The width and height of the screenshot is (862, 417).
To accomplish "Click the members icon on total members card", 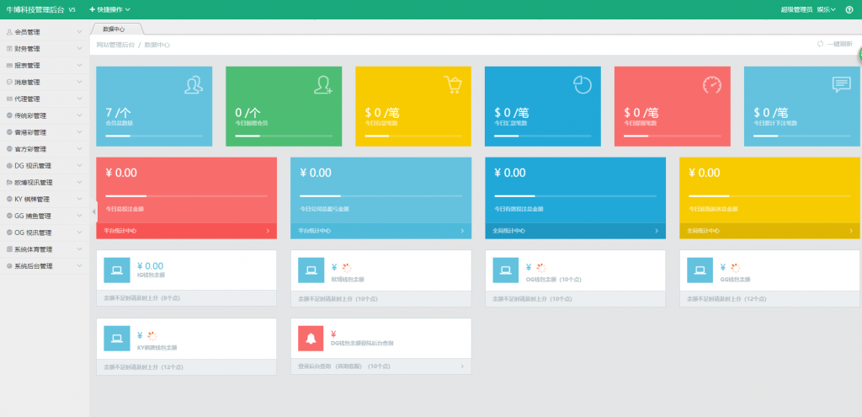I will point(194,84).
